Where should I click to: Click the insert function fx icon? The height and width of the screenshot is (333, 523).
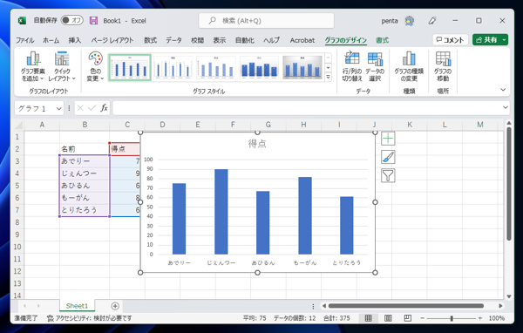(x=104, y=108)
